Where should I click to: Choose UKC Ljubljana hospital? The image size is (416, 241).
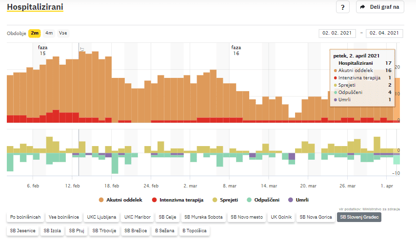101,217
